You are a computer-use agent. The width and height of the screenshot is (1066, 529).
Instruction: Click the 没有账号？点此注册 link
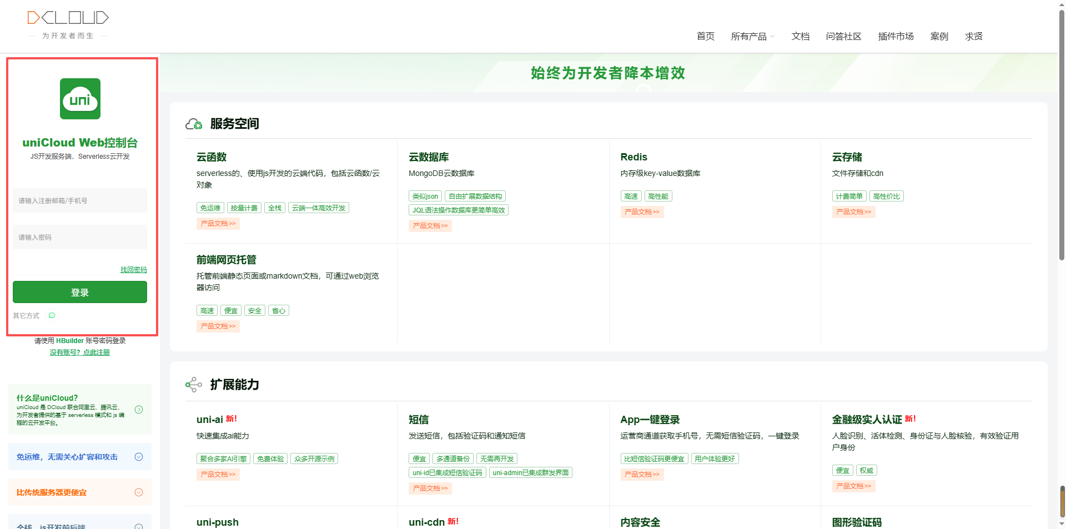click(x=79, y=352)
